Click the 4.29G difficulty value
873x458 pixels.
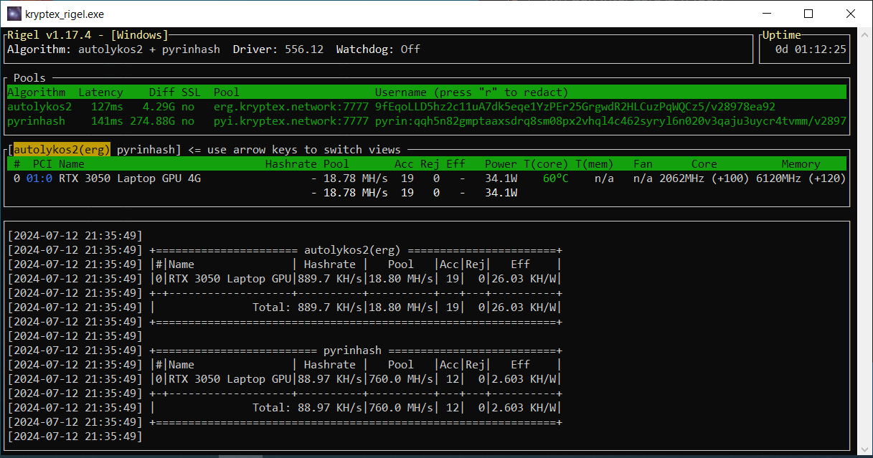(x=159, y=106)
